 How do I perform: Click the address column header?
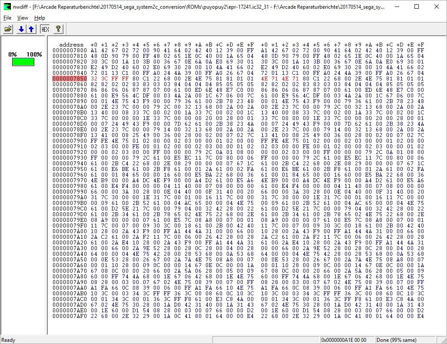point(71,45)
